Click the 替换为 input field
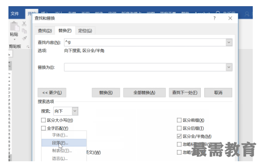Screen dimensions: 259x167 click(x=145, y=67)
